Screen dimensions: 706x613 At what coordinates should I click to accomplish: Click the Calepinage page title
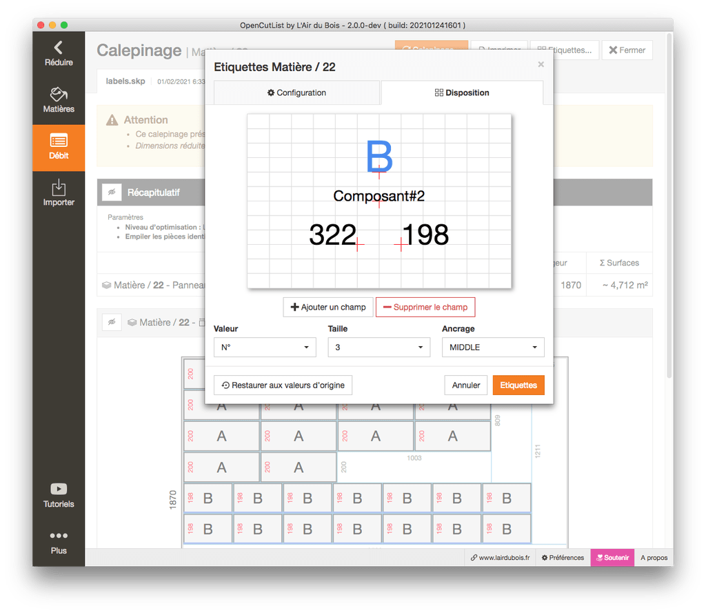tap(139, 50)
